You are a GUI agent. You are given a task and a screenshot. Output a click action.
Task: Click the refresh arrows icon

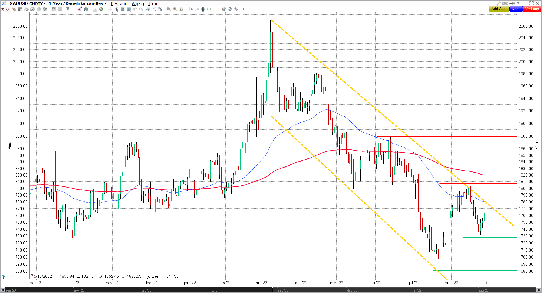[x=230, y=9]
